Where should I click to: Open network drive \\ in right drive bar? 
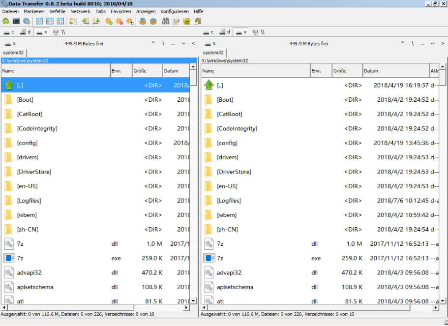click(259, 32)
